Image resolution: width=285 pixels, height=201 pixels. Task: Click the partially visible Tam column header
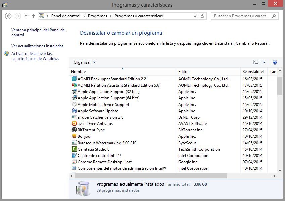[273, 72]
